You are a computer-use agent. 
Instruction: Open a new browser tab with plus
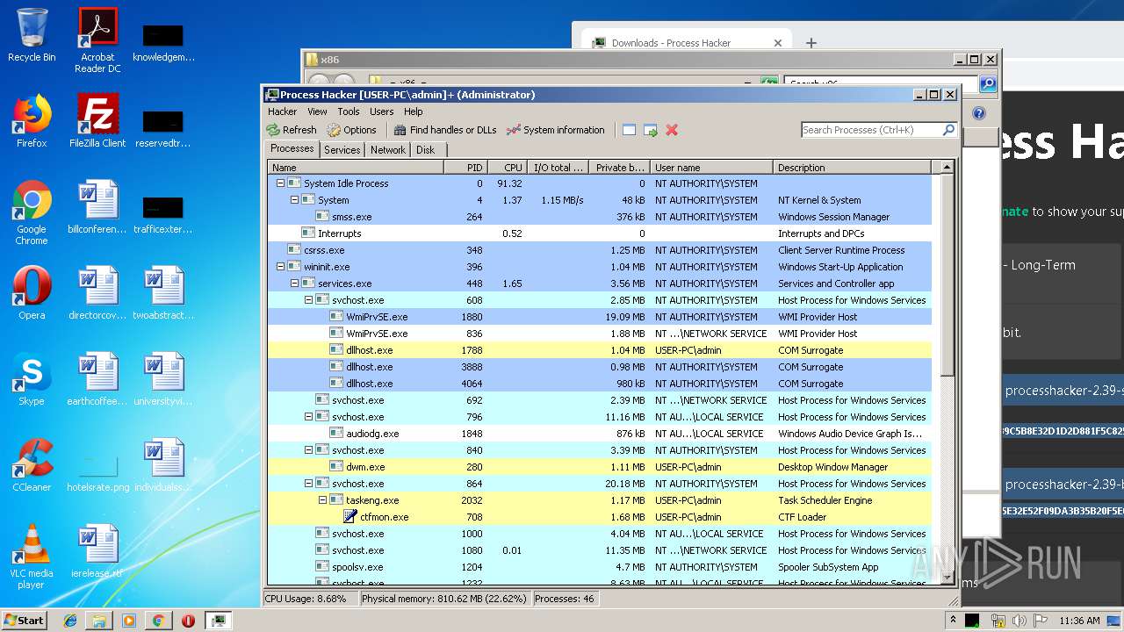click(x=811, y=43)
